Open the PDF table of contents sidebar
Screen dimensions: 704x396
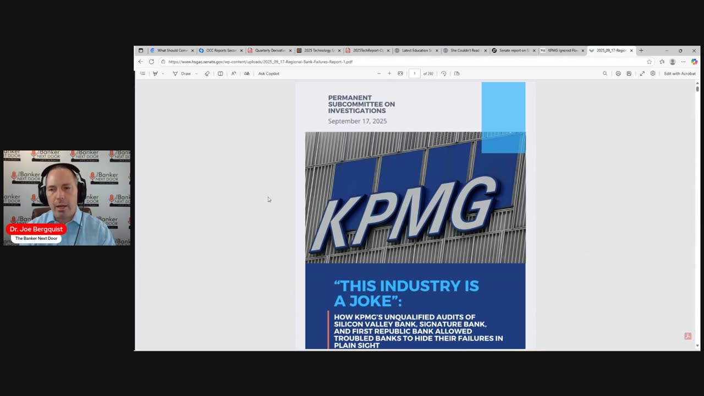coord(142,73)
